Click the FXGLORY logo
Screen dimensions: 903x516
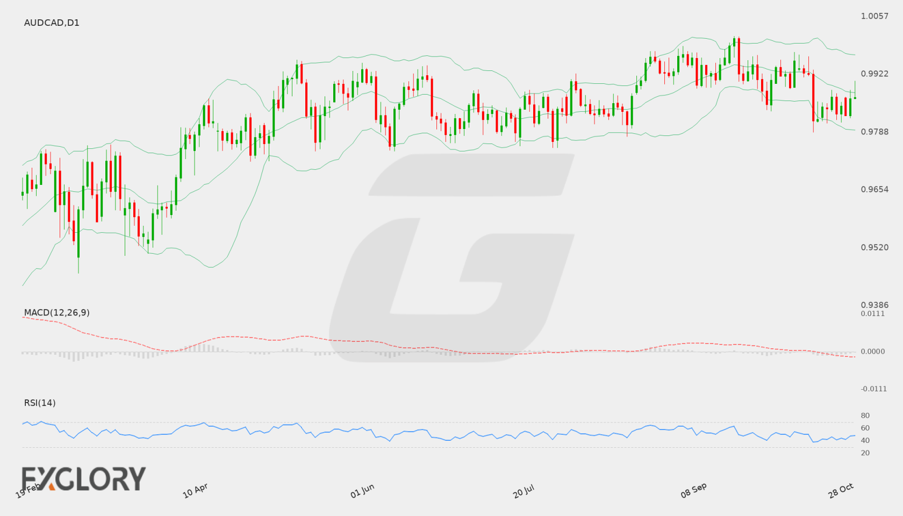(x=84, y=478)
